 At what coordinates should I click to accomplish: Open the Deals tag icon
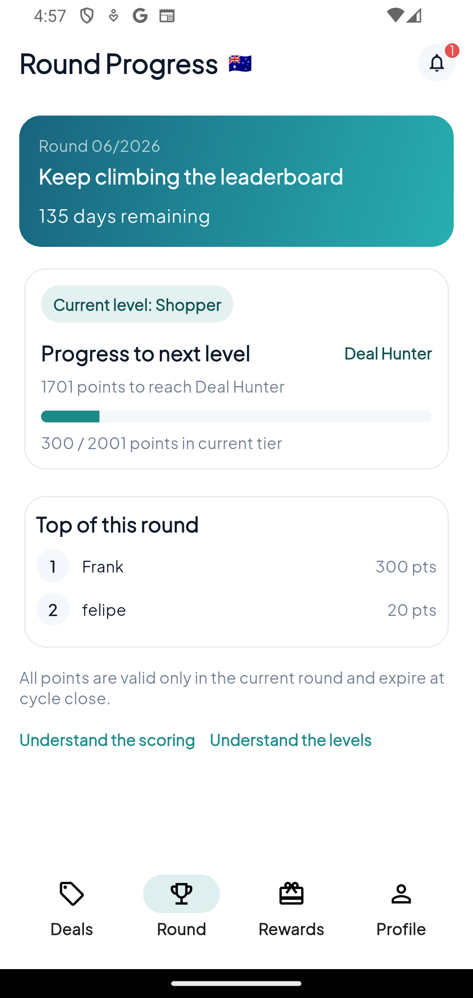coord(72,893)
